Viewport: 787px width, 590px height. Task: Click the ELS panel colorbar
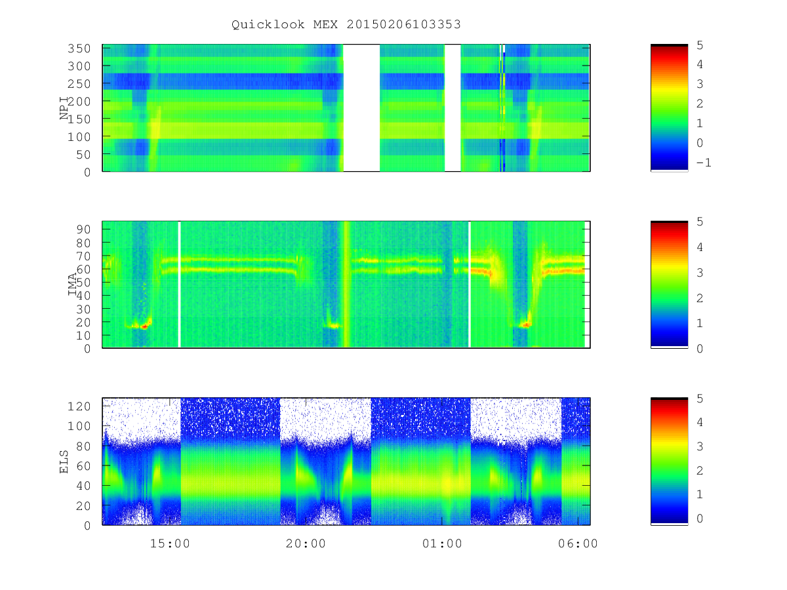click(669, 461)
